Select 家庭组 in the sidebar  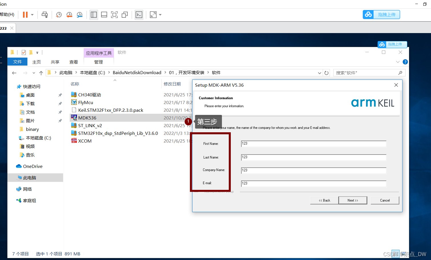pos(29,200)
